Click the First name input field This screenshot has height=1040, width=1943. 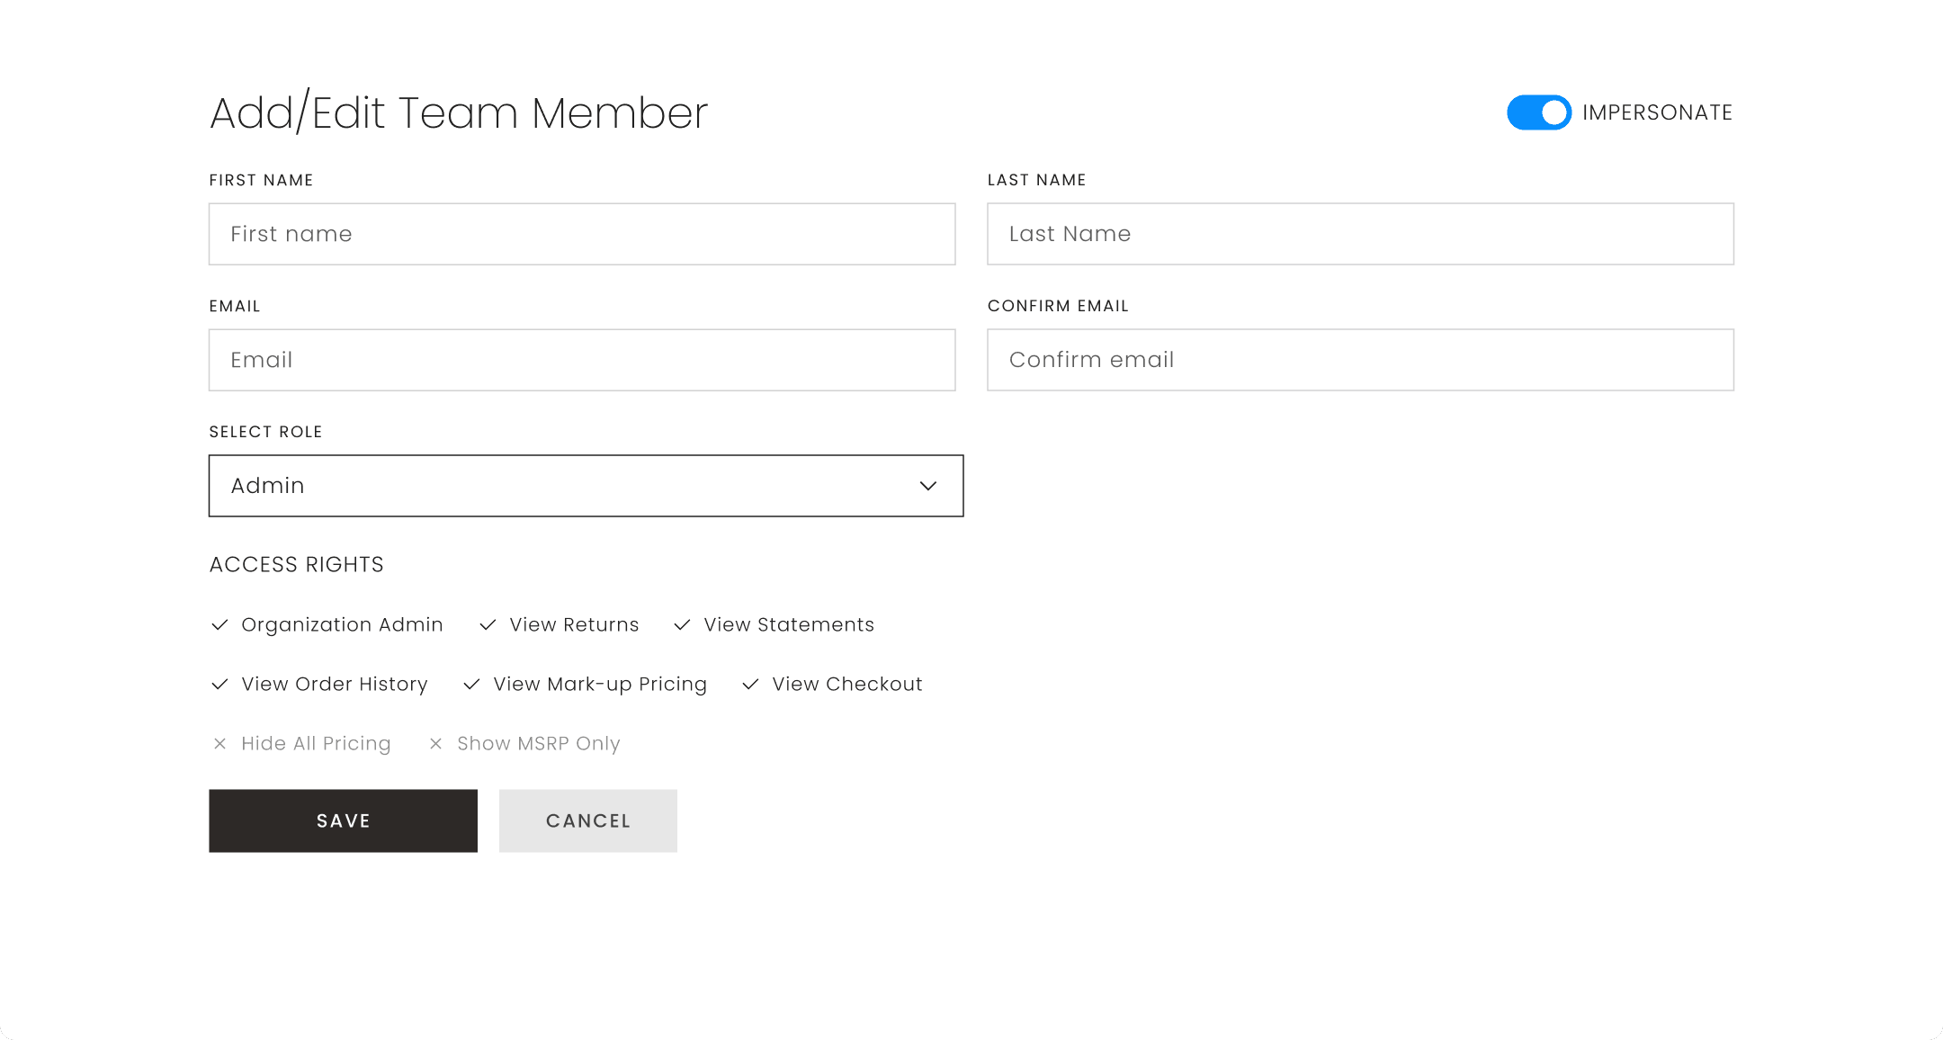pyautogui.click(x=581, y=234)
